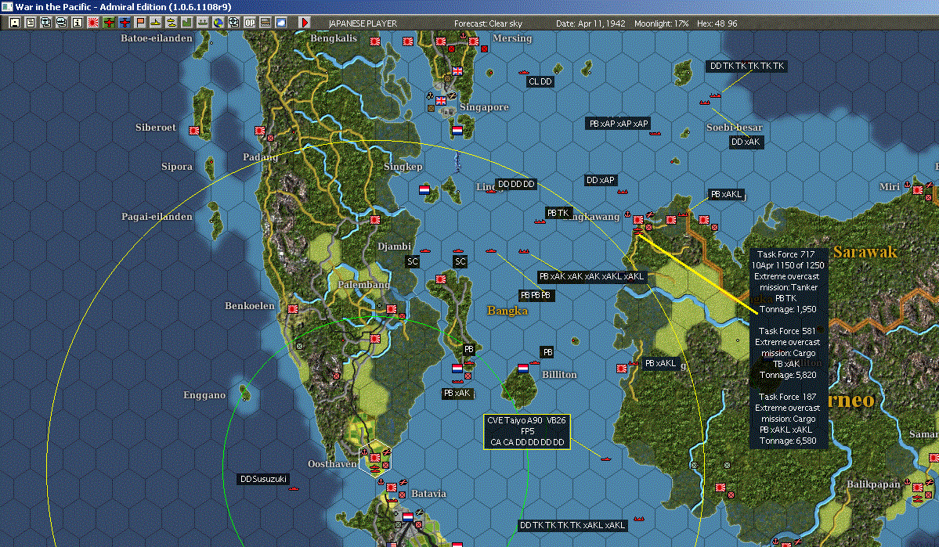
Task: Click the Task Force 187 tooltip entry
Action: pos(788,419)
